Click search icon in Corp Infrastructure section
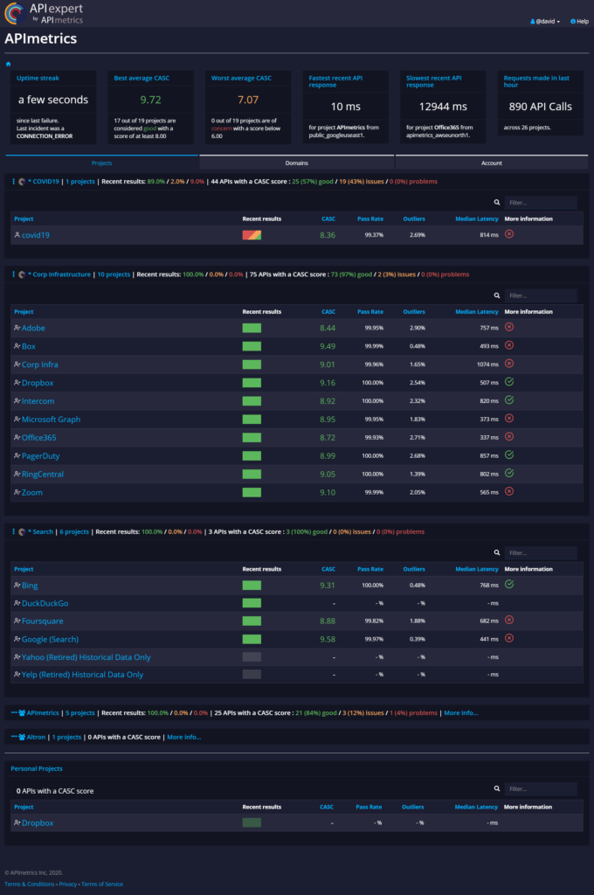This screenshot has width=594, height=895. point(497,295)
